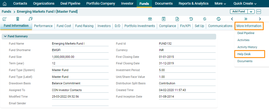Select Help Desk from More Information
The image size is (269, 110).
tap(244, 54)
